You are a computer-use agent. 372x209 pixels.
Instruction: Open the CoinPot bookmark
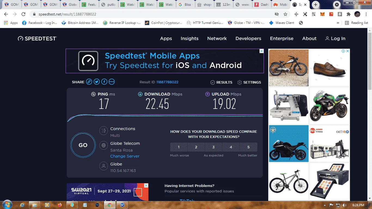(x=163, y=23)
